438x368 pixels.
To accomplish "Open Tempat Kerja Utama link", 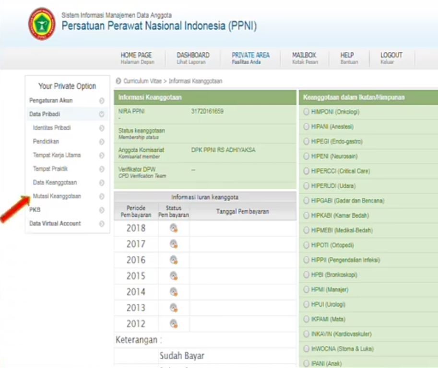I will 57,155.
